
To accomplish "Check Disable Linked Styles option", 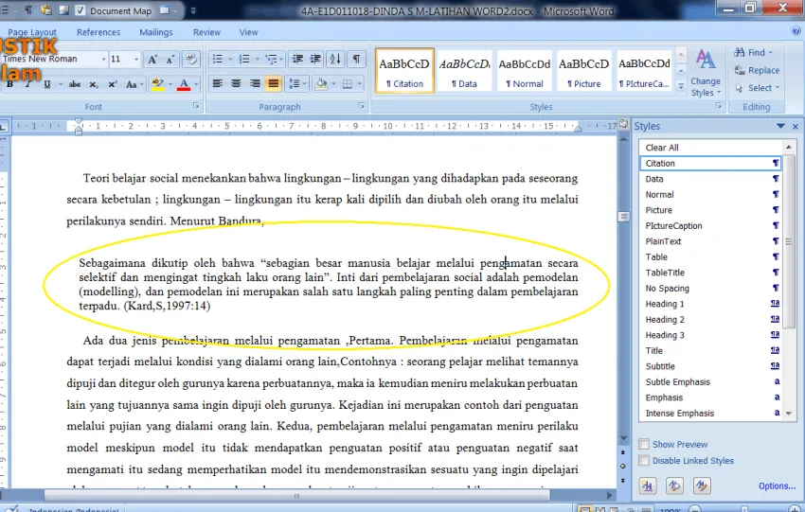I will click(644, 461).
